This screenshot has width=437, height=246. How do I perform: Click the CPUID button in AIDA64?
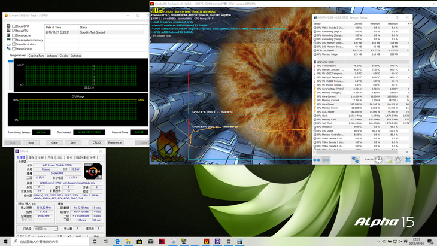click(x=97, y=142)
